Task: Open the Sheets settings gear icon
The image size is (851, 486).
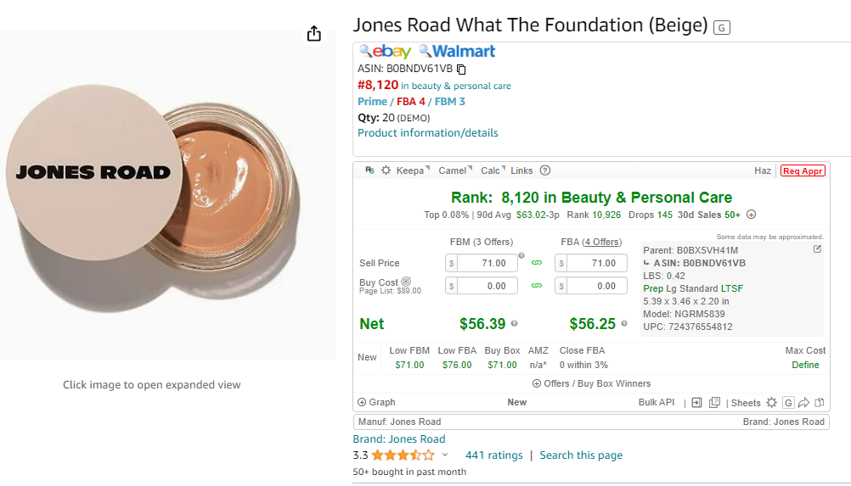Action: [771, 403]
